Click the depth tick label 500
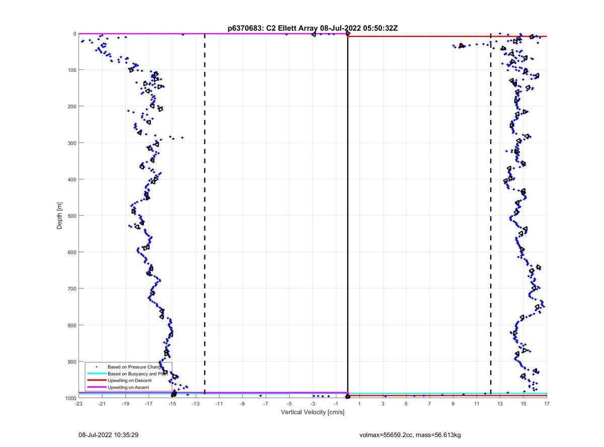Image resolution: width=604 pixels, height=447 pixels. (72, 216)
